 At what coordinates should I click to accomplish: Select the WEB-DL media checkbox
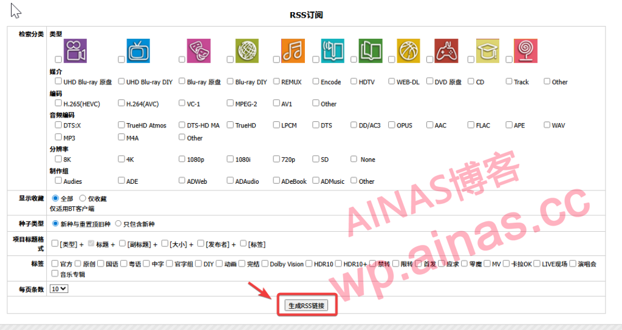coord(392,81)
